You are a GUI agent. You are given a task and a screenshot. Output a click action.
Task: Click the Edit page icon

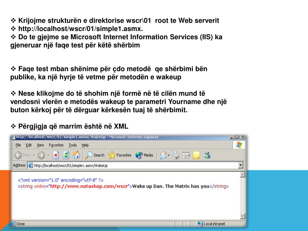pos(186,156)
